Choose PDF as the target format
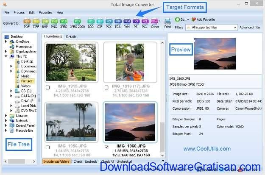Viewport: 265px width, 175px height. 27,23
